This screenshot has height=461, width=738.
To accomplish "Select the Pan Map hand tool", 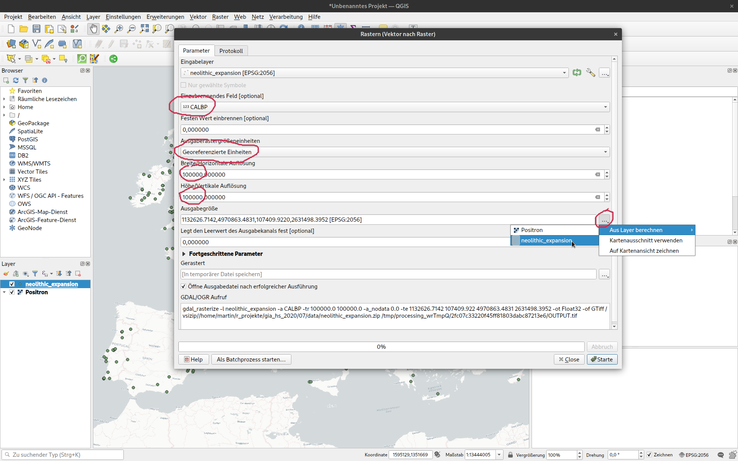I will click(93, 29).
